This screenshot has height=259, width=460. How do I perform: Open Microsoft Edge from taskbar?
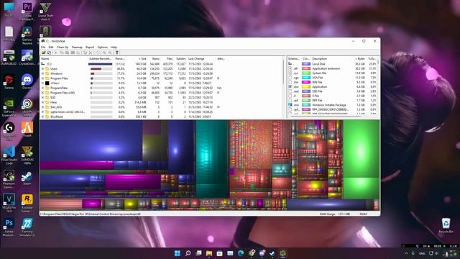pos(241,253)
